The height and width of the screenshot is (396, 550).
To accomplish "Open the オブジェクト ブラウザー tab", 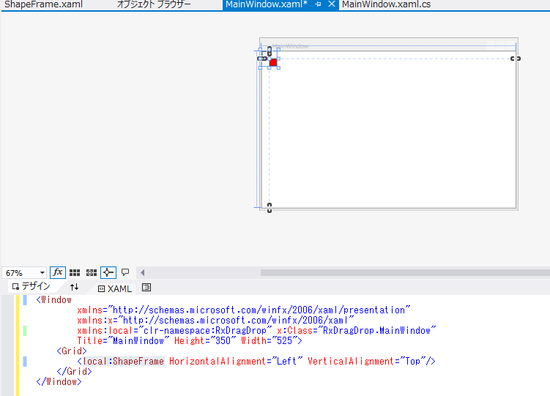I will coord(154,4).
